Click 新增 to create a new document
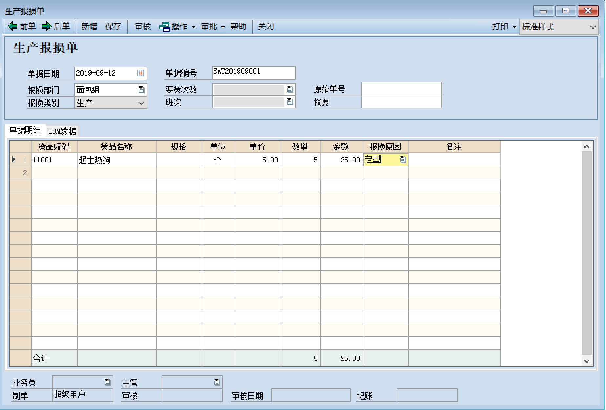The width and height of the screenshot is (606, 410). pyautogui.click(x=89, y=26)
